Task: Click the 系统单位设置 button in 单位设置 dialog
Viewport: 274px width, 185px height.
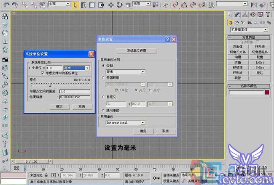Action: pos(137,51)
